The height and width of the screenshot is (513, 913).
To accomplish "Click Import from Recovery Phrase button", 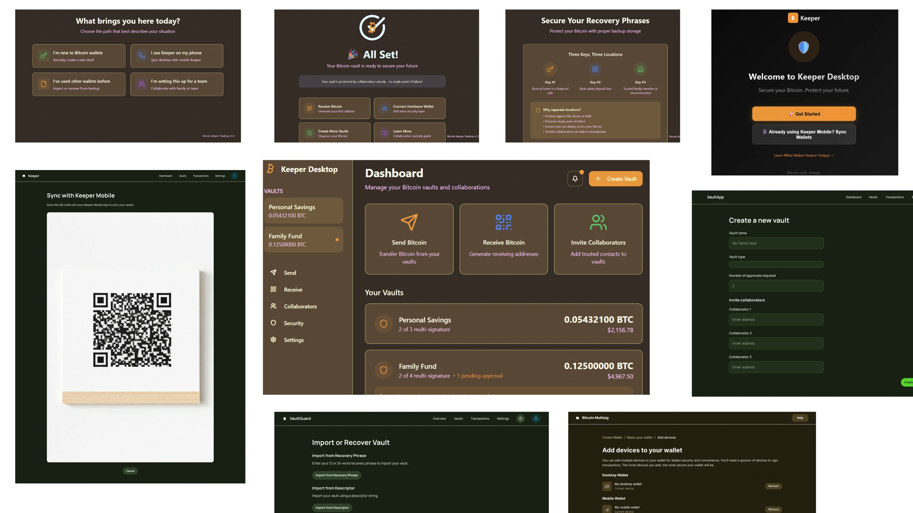I will point(336,475).
